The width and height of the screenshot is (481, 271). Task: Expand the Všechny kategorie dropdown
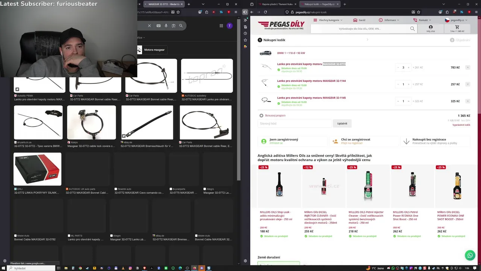tap(328, 20)
